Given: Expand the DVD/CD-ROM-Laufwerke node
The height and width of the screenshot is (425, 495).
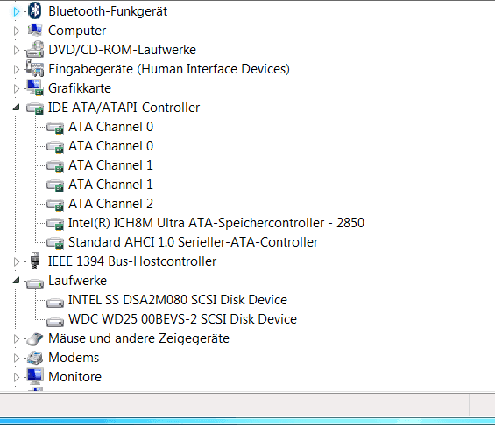Looking at the screenshot, I should pos(17,50).
